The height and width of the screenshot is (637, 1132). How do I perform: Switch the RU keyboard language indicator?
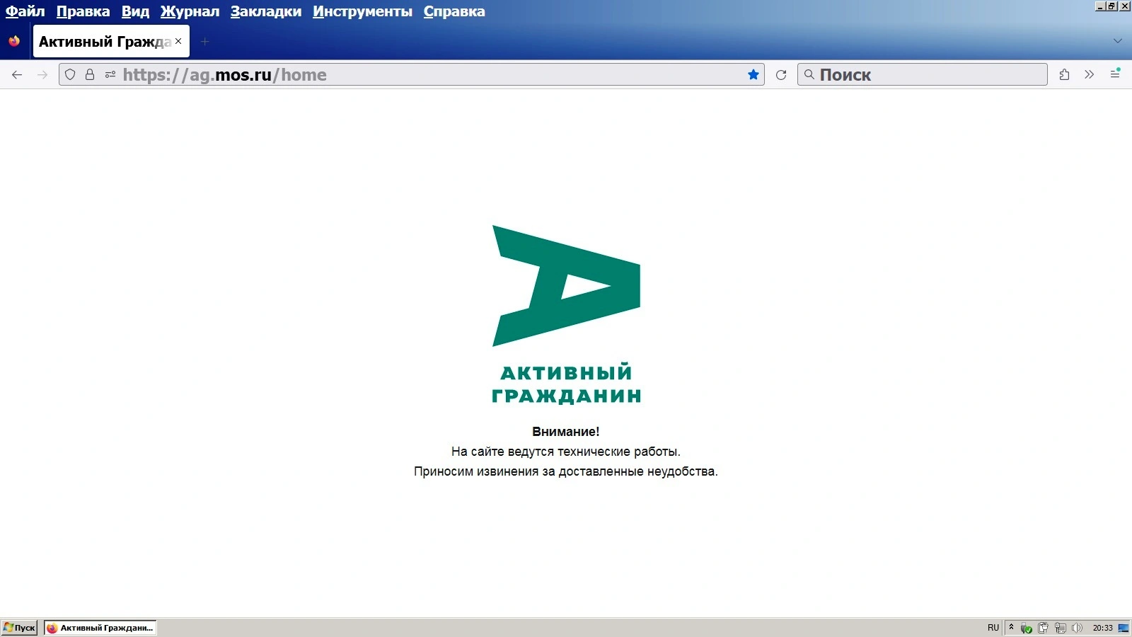(993, 628)
